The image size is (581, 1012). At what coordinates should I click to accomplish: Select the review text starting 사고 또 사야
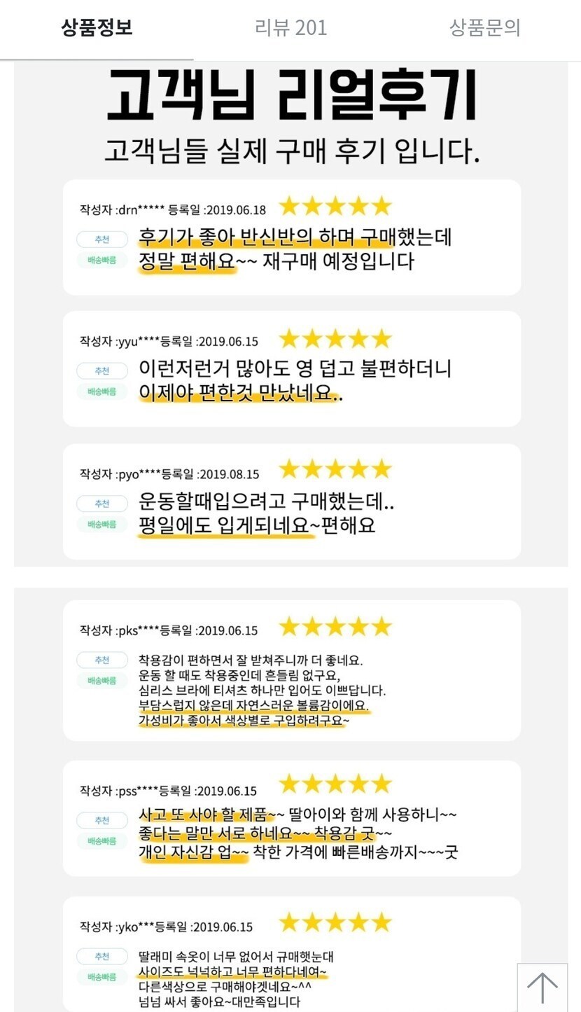pos(297,833)
